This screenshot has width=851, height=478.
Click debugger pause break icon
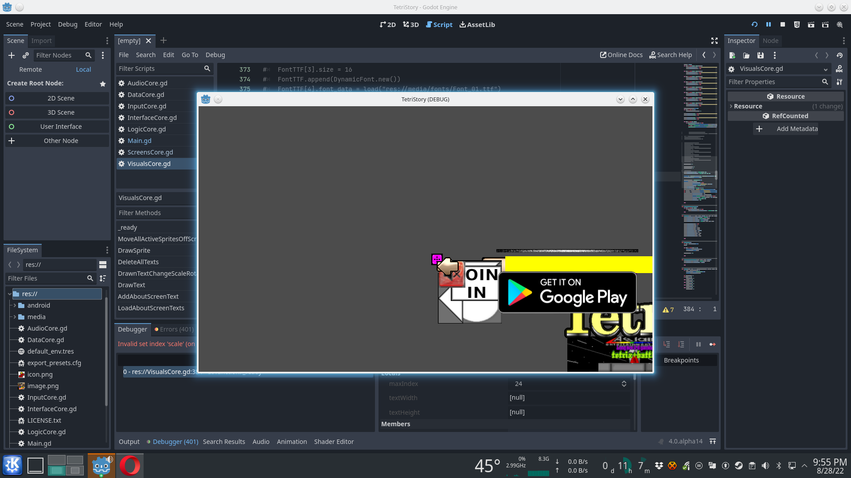tap(699, 344)
